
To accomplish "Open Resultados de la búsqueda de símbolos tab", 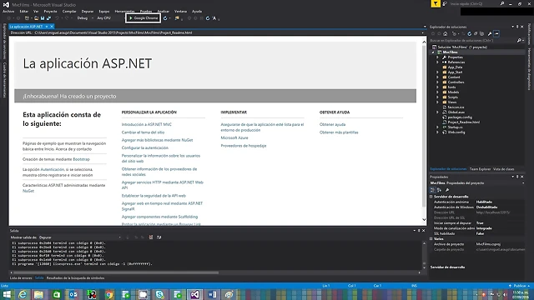I will coord(75,277).
